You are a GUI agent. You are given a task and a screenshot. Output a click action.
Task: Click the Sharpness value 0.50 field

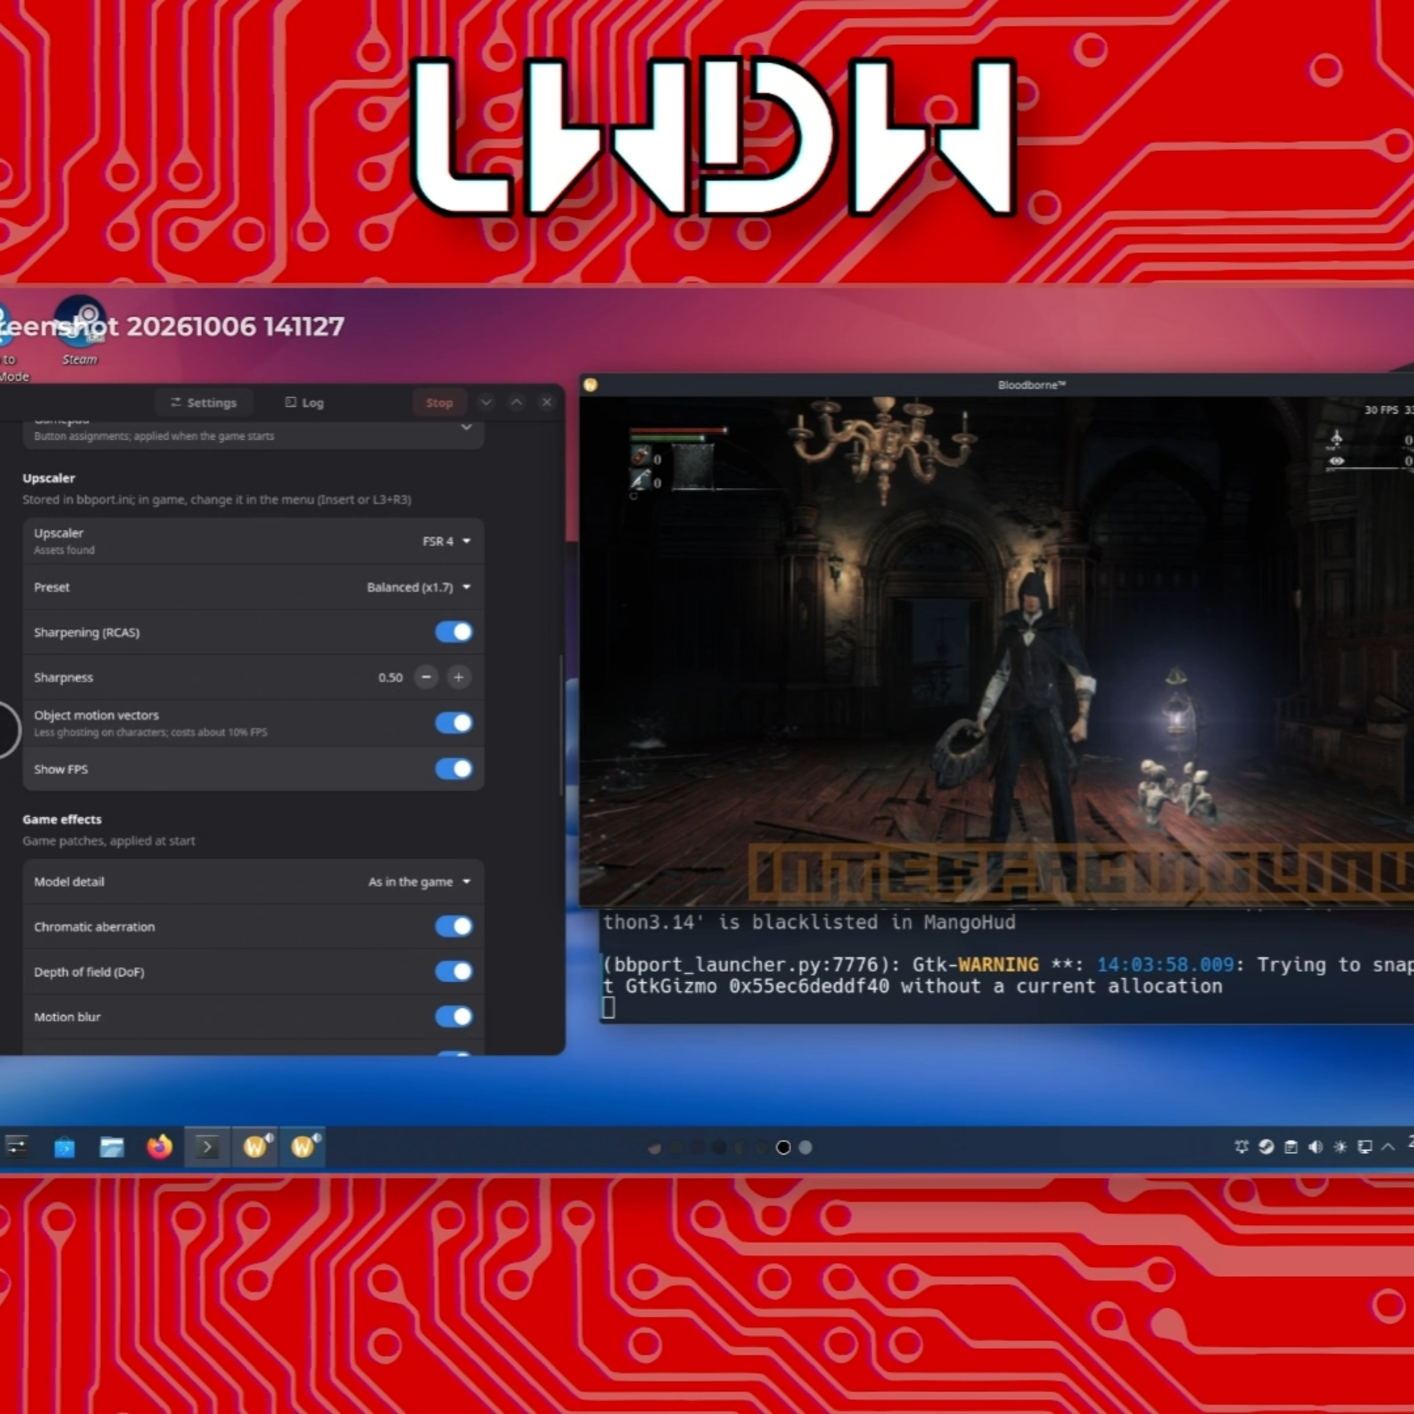click(x=390, y=678)
